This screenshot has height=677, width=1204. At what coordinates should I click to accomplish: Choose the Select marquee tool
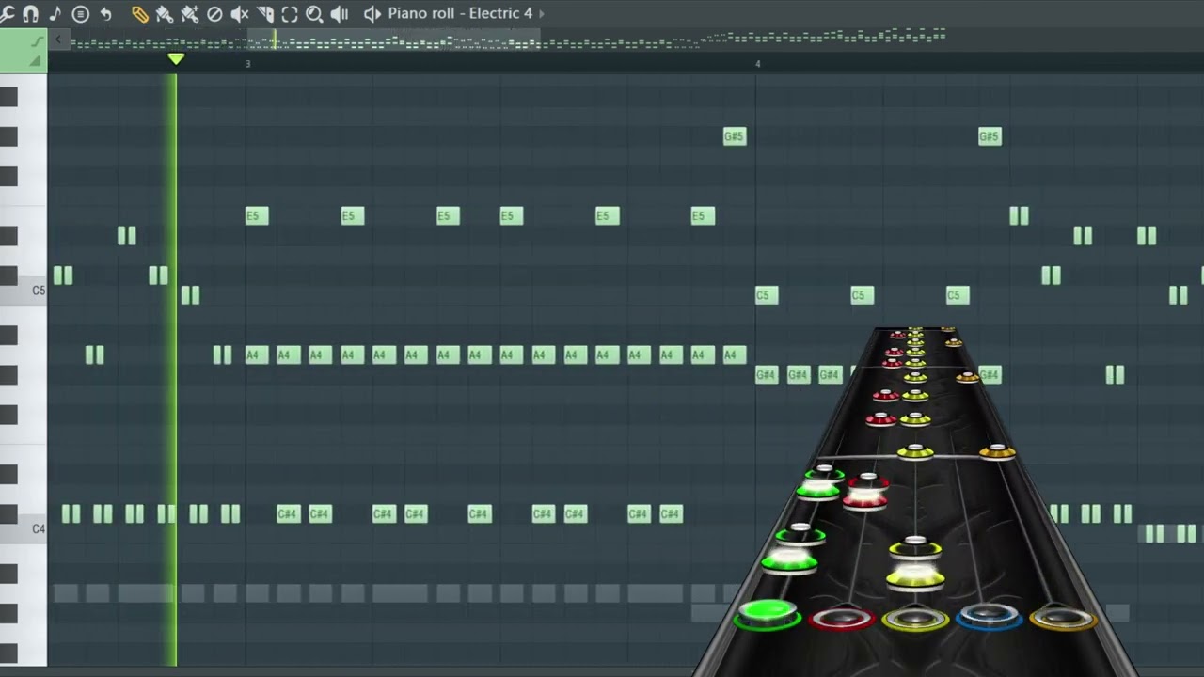point(290,13)
